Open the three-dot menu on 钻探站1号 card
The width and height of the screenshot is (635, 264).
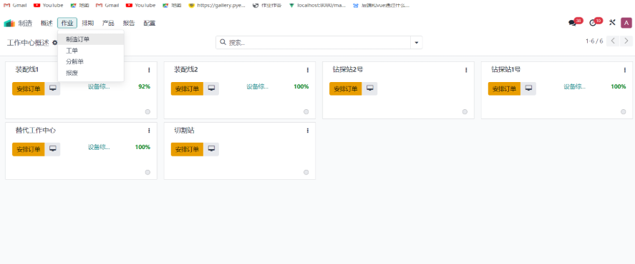[625, 70]
